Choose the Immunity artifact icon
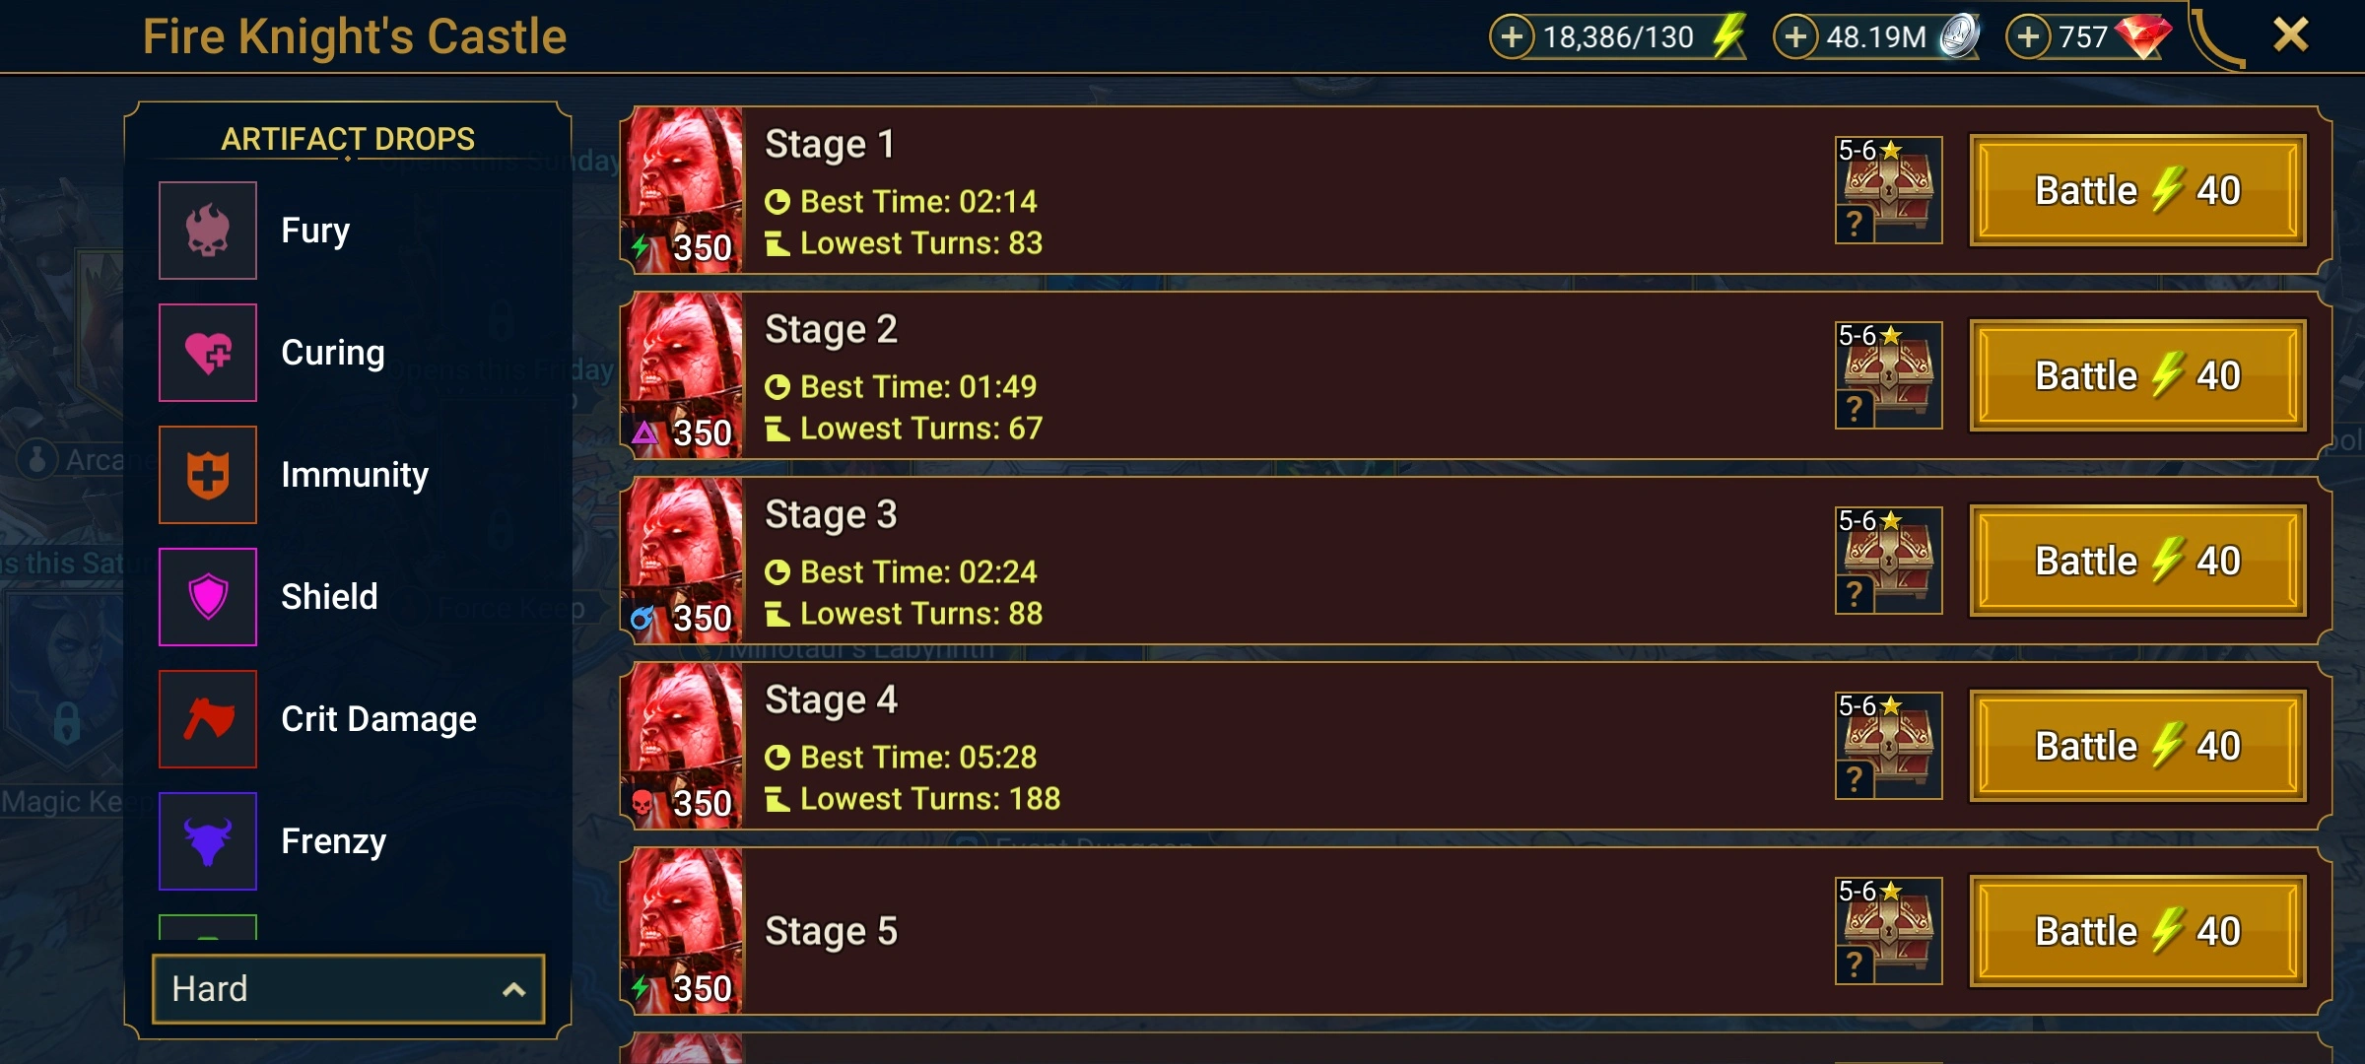2365x1064 pixels. click(208, 475)
